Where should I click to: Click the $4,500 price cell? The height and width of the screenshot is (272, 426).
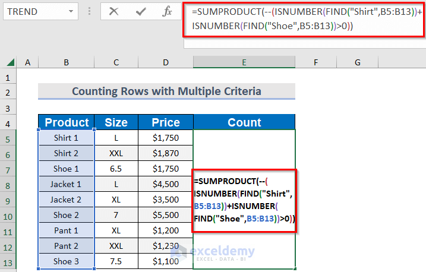tap(165, 184)
